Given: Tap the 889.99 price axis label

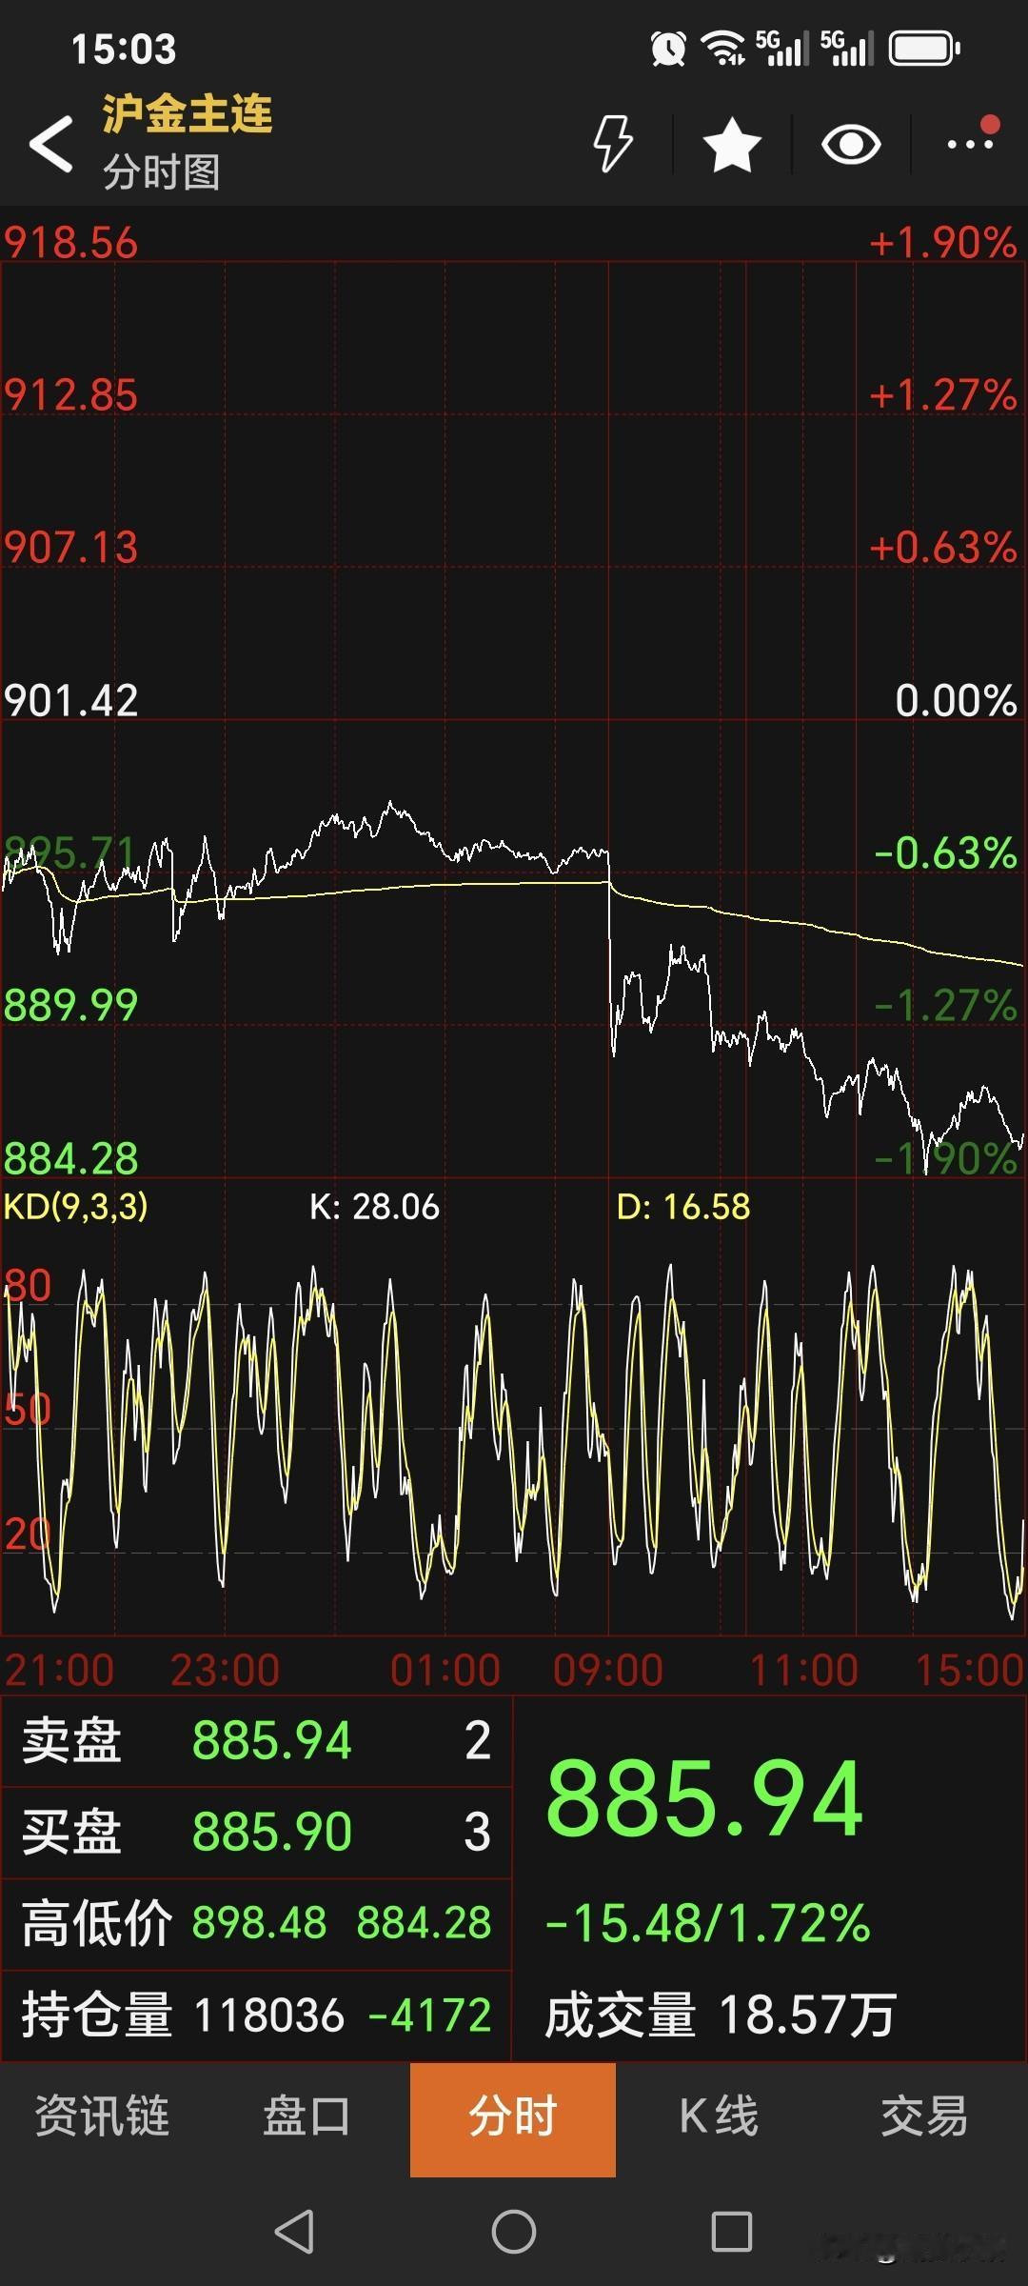Looking at the screenshot, I should (x=71, y=1006).
